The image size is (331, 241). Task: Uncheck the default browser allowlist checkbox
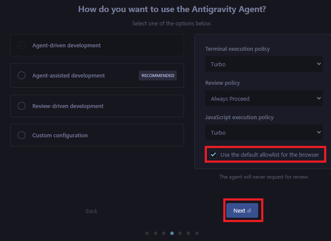pos(213,154)
